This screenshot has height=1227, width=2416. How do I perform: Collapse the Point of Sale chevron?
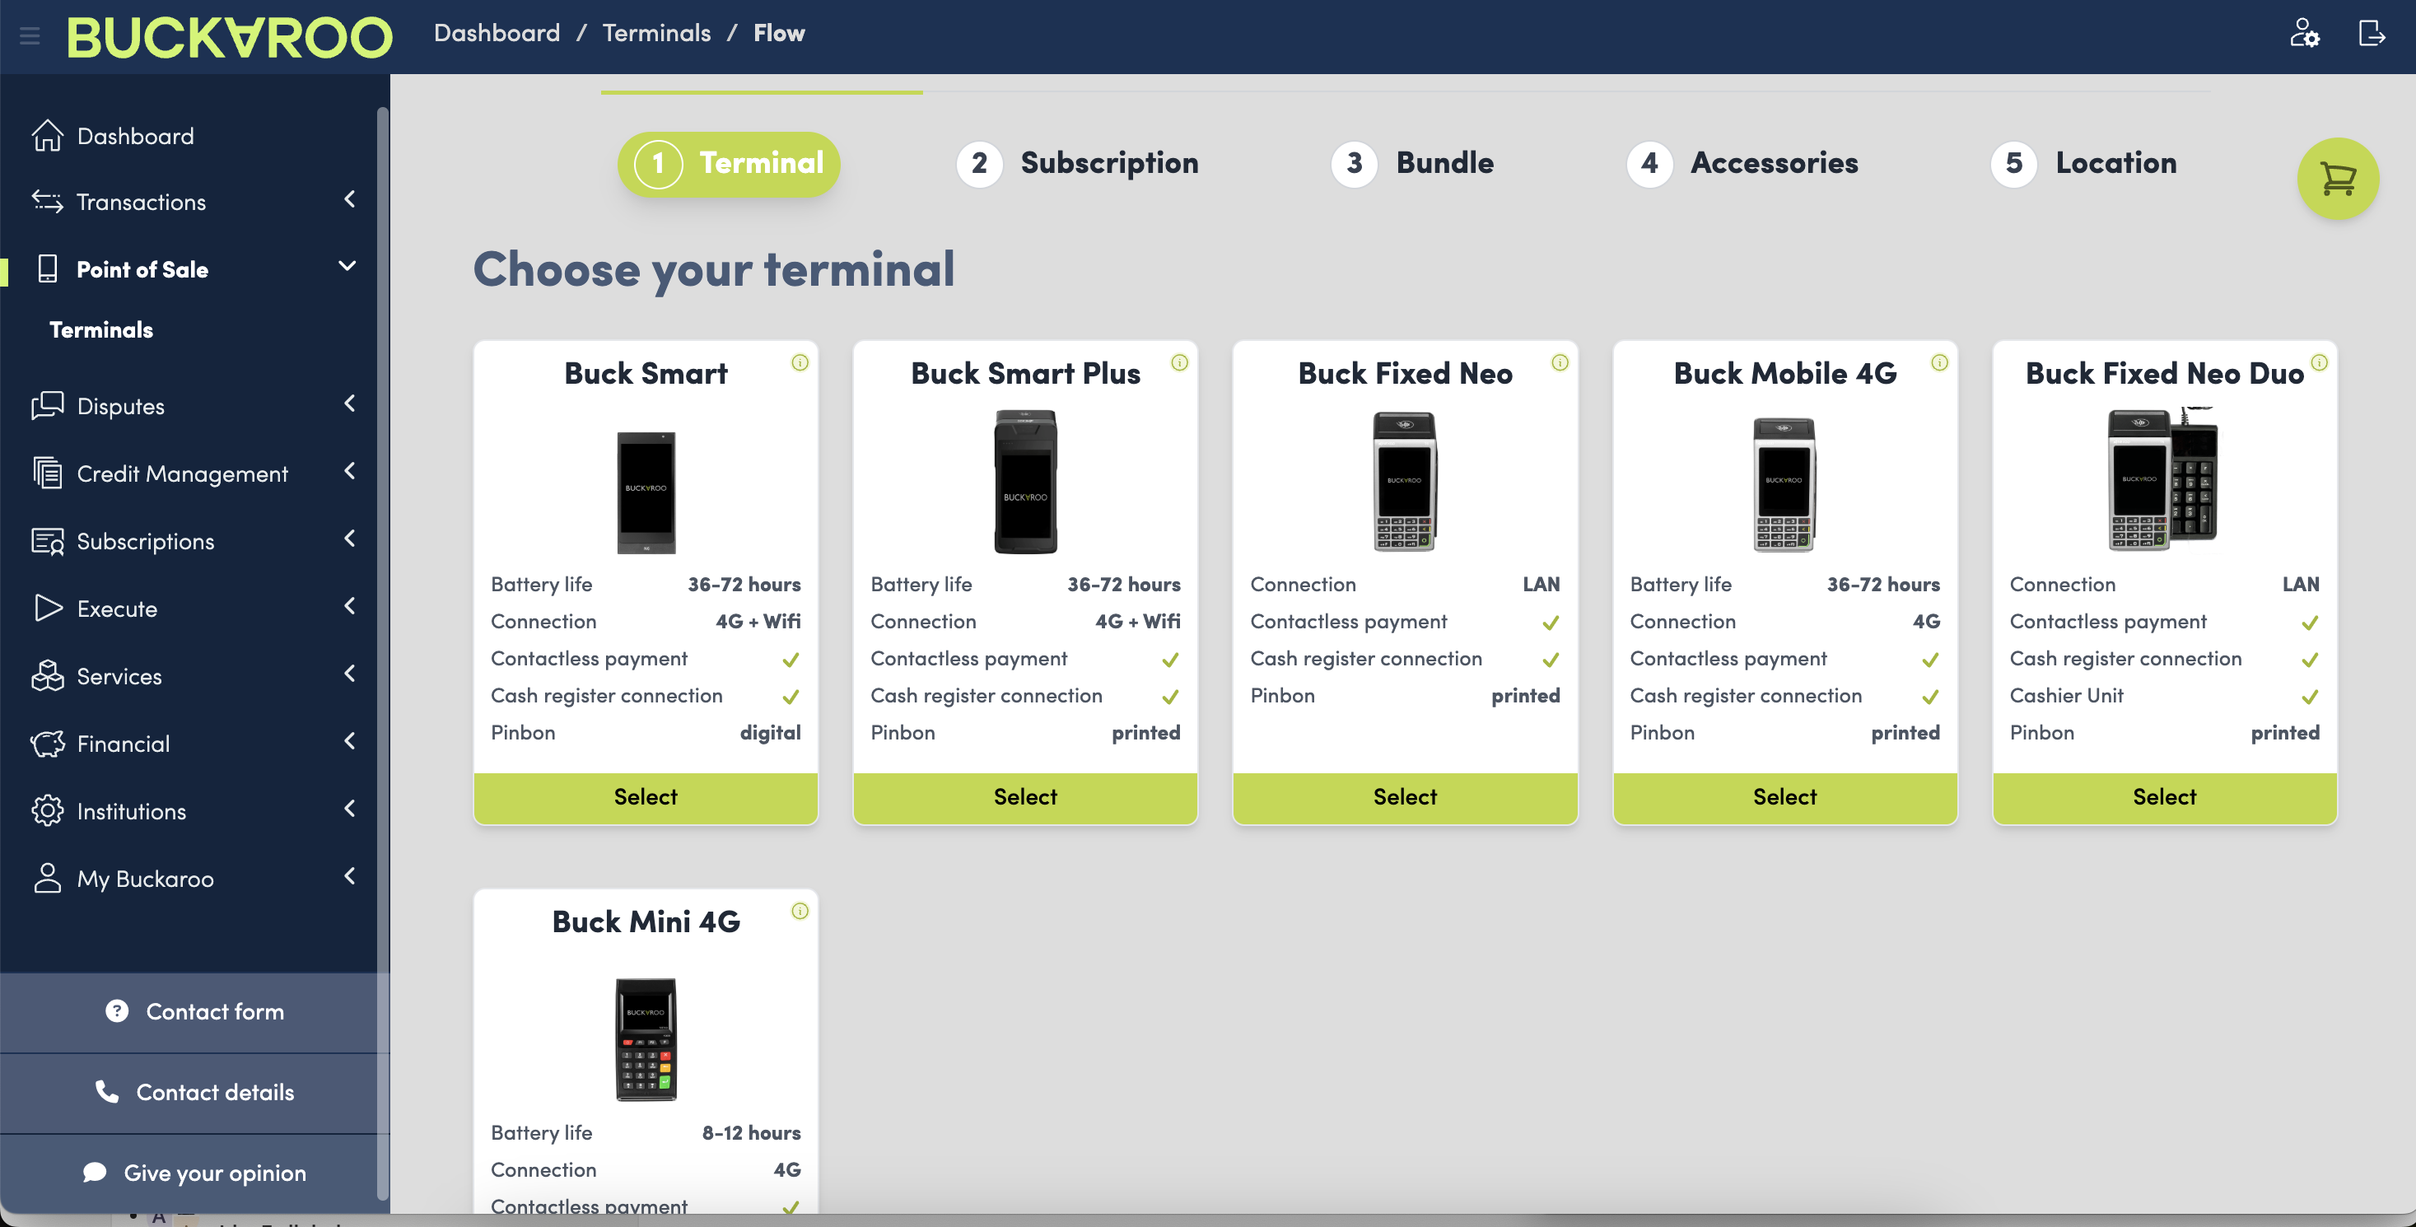pyautogui.click(x=347, y=267)
